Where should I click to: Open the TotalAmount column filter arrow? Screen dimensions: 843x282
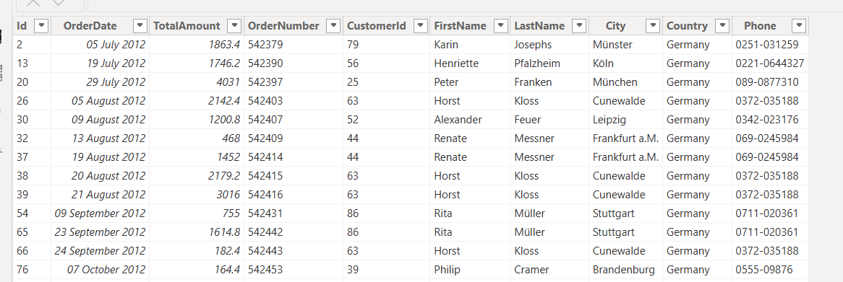235,26
